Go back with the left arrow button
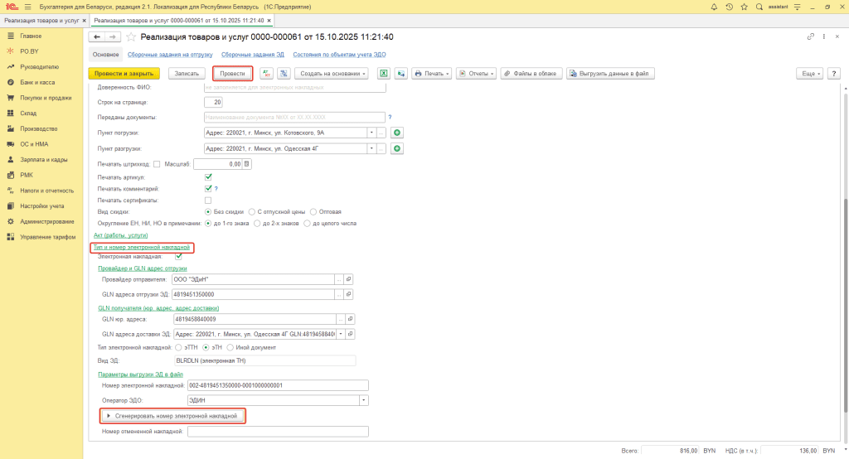Image resolution: width=849 pixels, height=459 pixels. 97,37
